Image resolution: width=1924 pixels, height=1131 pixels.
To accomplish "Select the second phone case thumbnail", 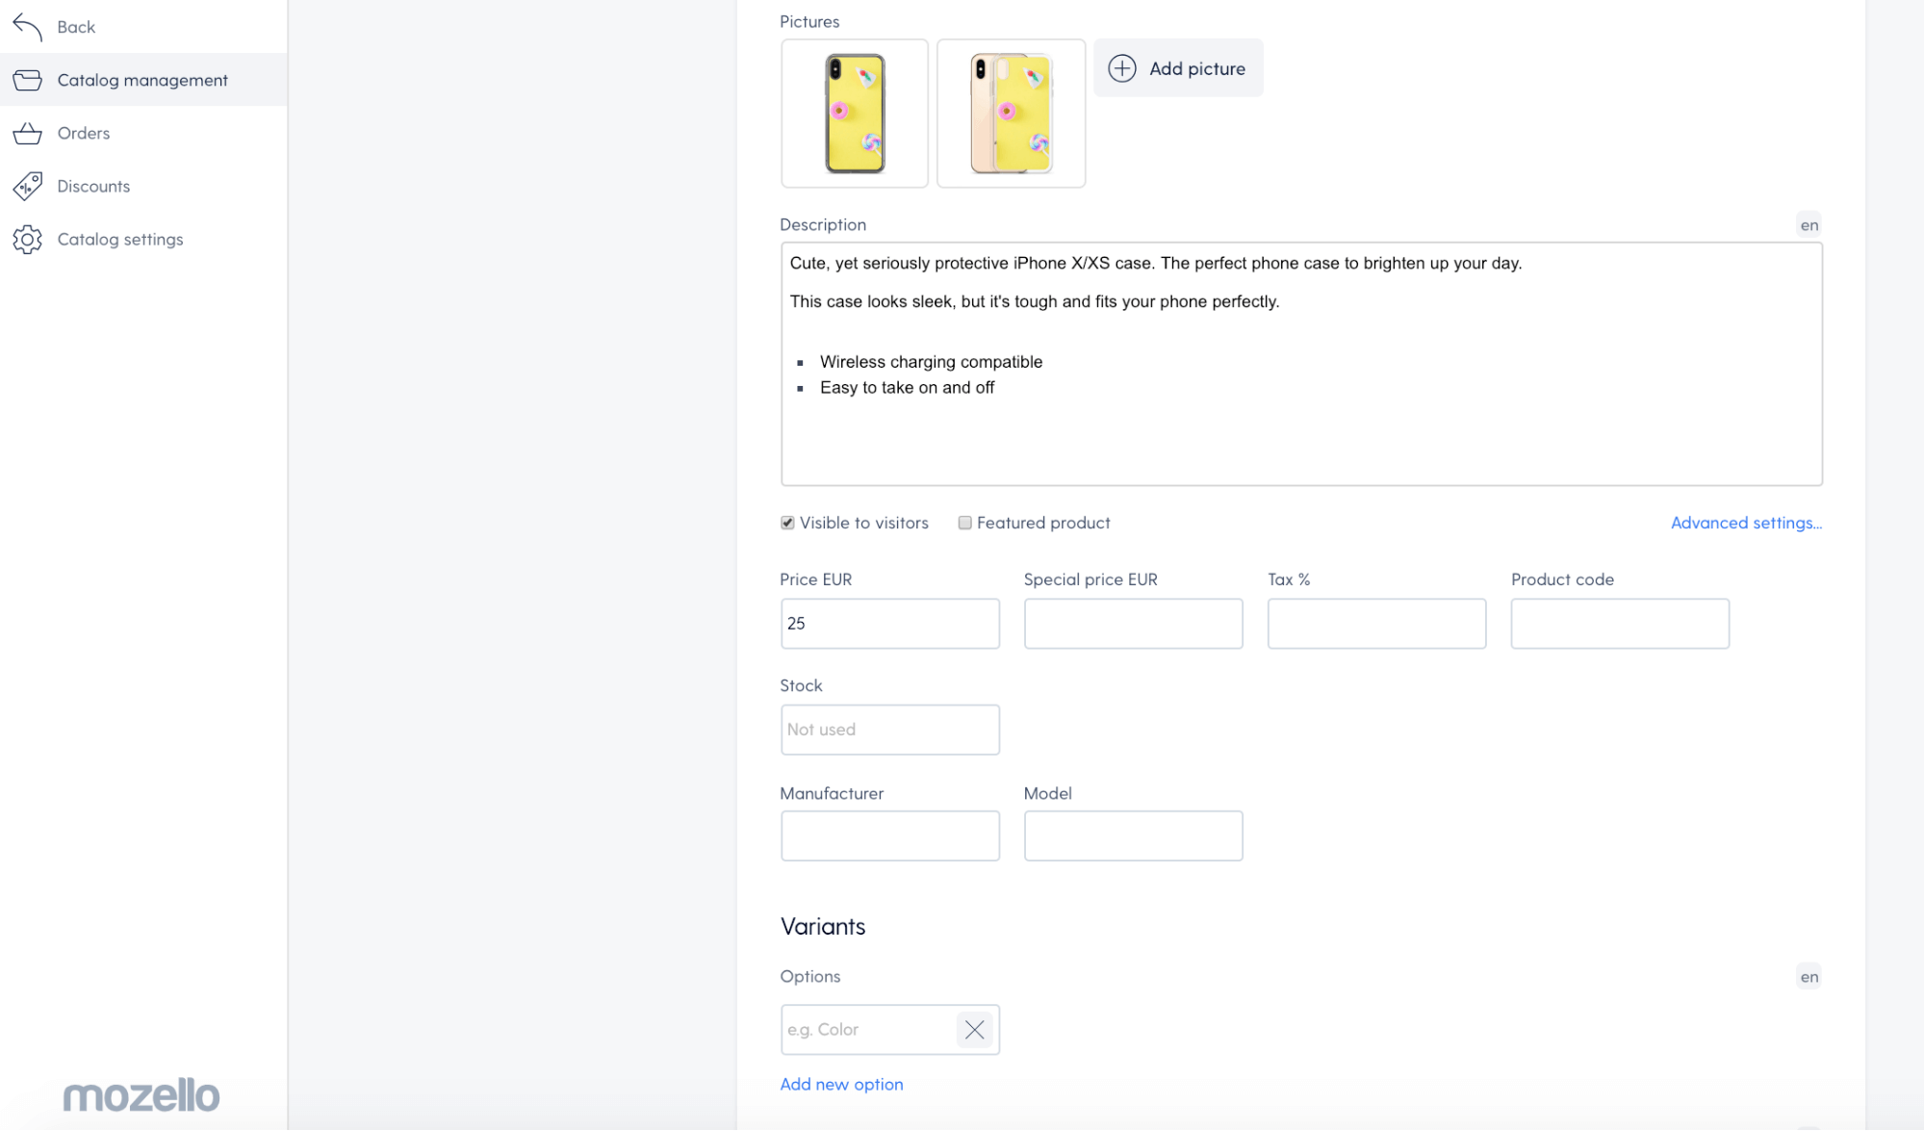I will tap(1011, 114).
